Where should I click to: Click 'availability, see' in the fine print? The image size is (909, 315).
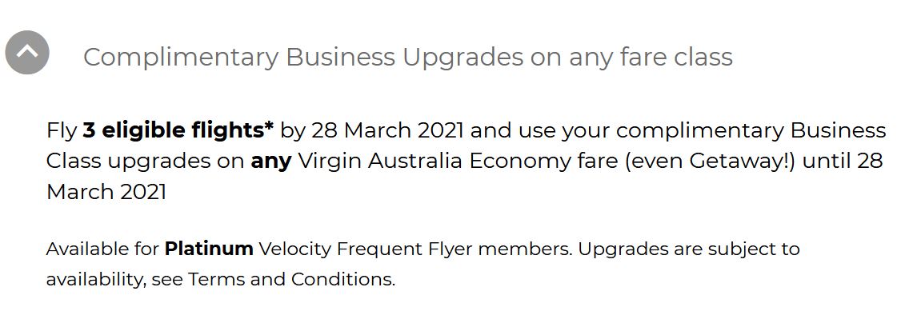coord(114,281)
